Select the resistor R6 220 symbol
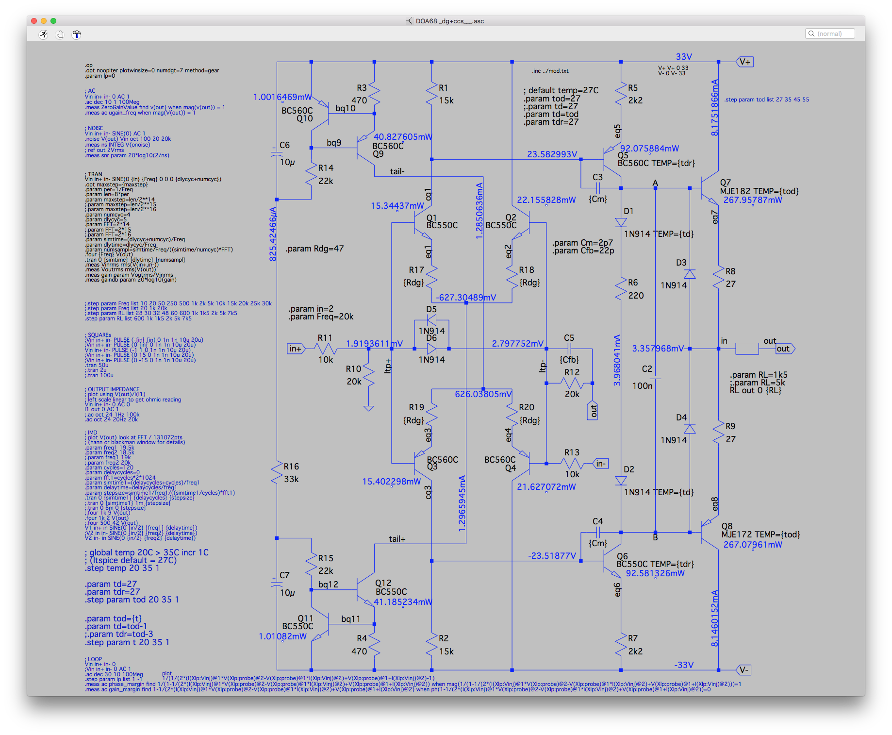 [x=621, y=289]
